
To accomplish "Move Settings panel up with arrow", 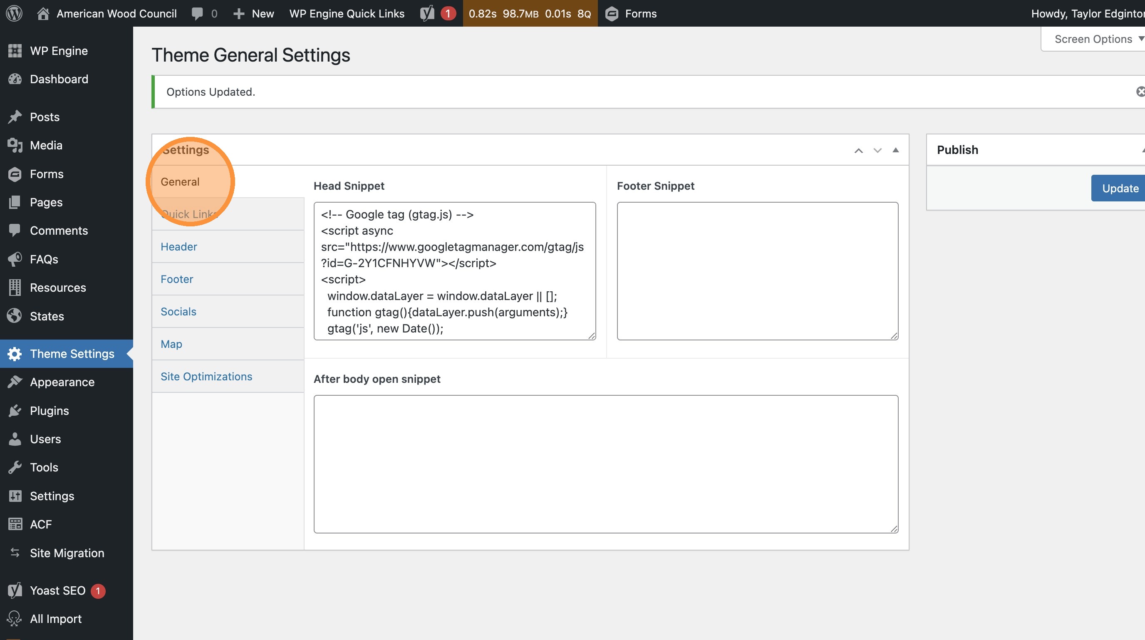I will 858,150.
